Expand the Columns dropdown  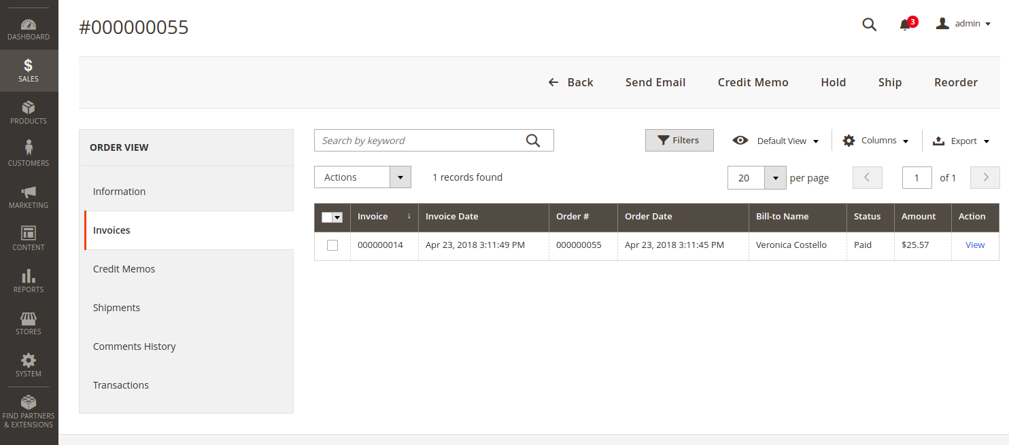click(876, 141)
